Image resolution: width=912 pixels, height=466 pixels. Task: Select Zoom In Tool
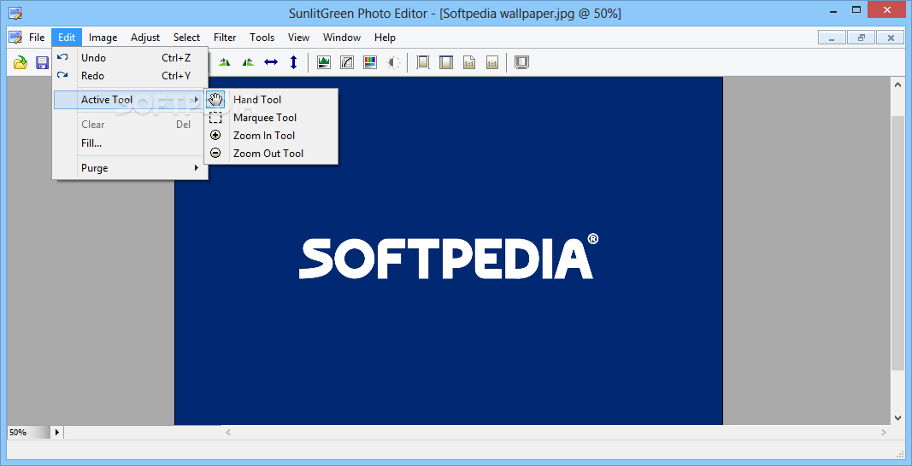coord(271,136)
